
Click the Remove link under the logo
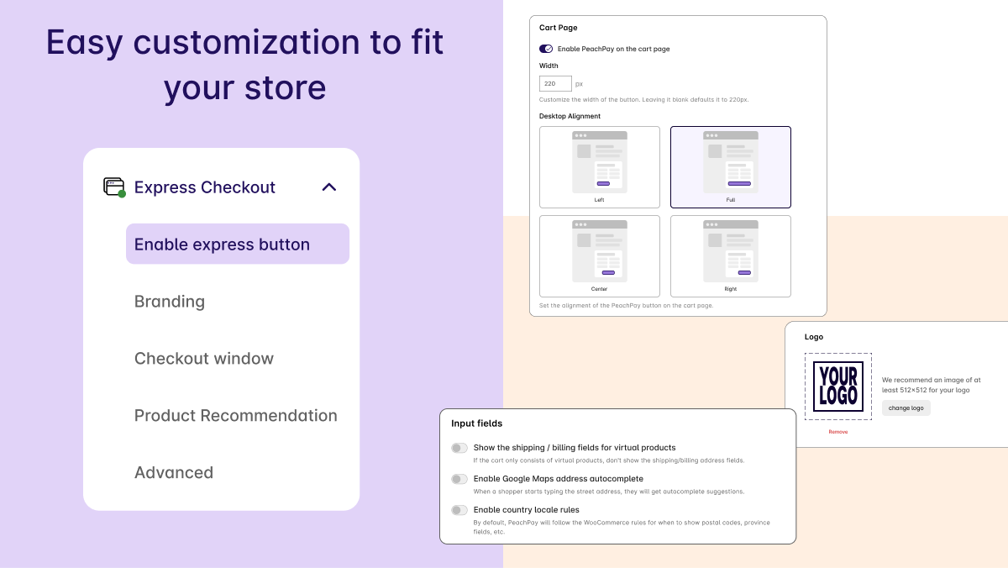tap(837, 431)
